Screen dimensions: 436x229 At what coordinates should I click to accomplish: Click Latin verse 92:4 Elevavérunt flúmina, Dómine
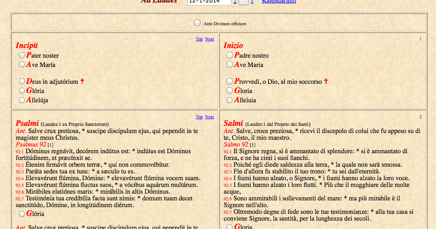108,178
